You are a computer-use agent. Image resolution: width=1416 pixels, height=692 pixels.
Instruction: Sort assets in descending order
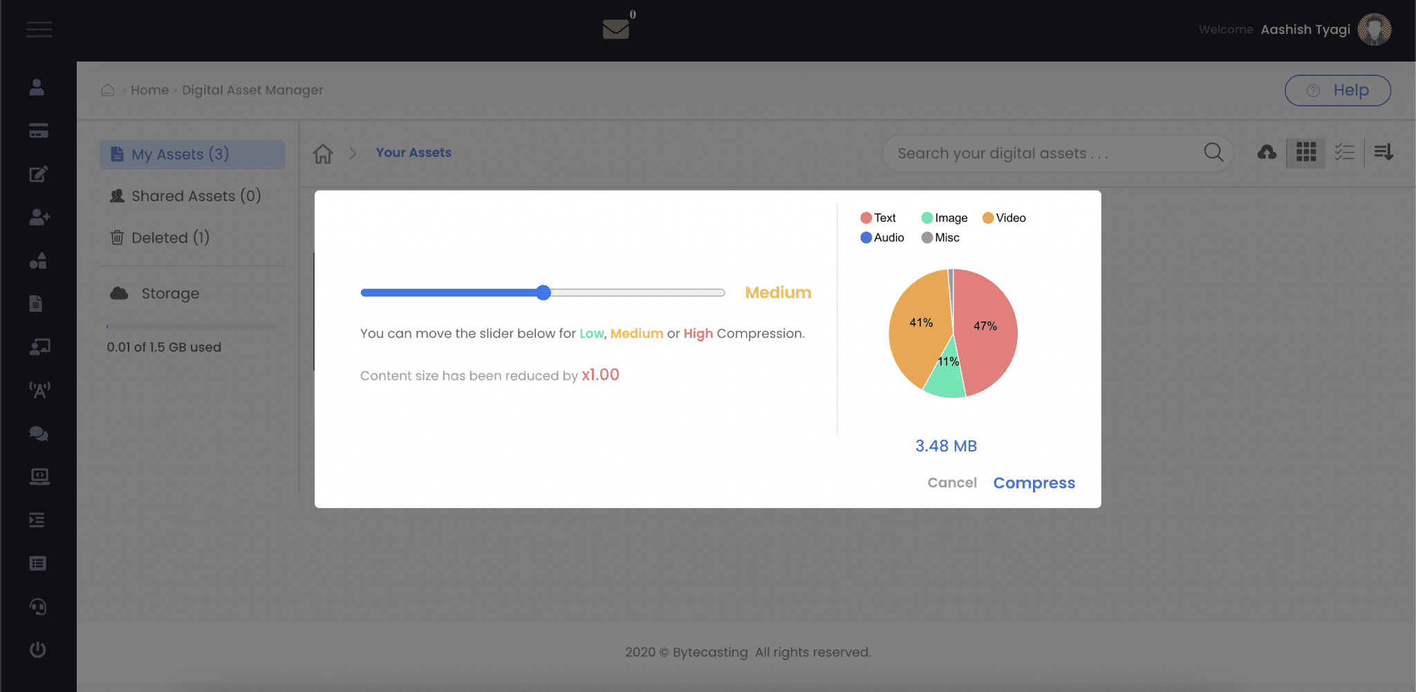[1384, 153]
